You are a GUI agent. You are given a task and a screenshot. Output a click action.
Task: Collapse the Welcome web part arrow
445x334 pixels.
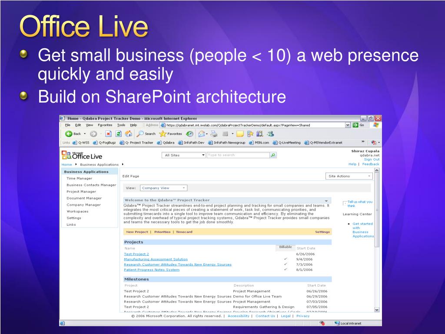pyautogui.click(x=326, y=200)
